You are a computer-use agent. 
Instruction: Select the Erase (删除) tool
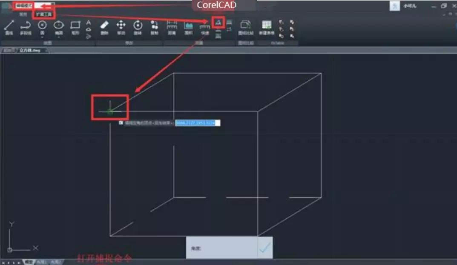104,28
